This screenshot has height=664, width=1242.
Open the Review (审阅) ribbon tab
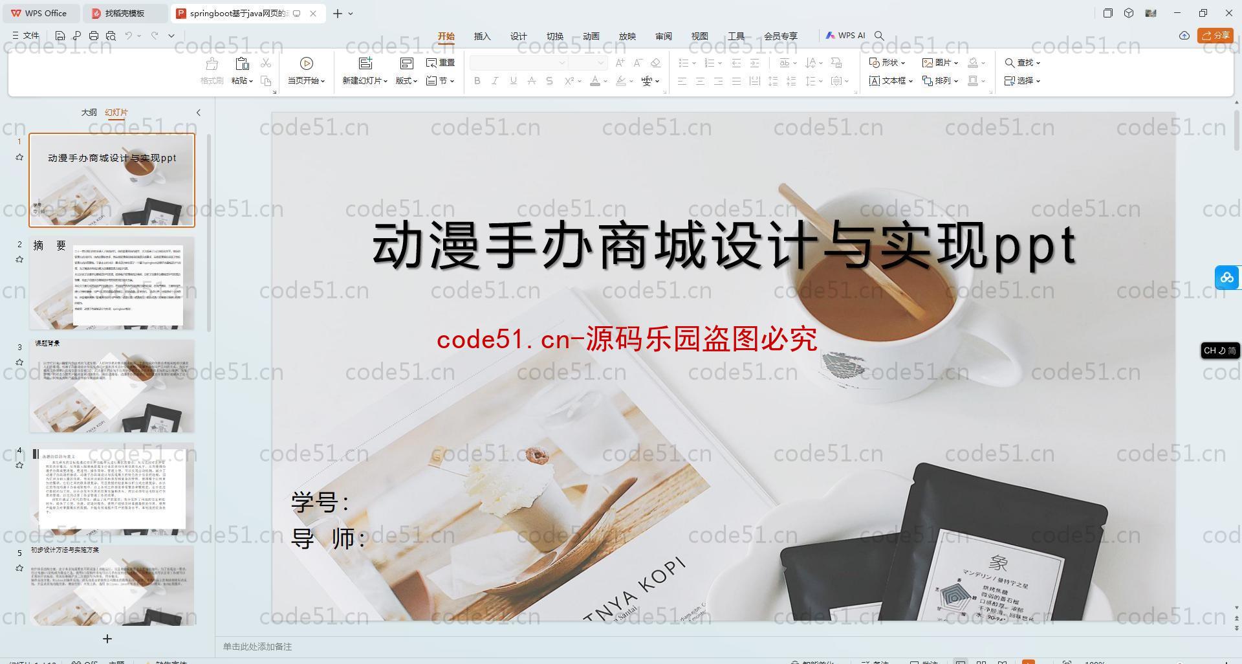pyautogui.click(x=664, y=36)
